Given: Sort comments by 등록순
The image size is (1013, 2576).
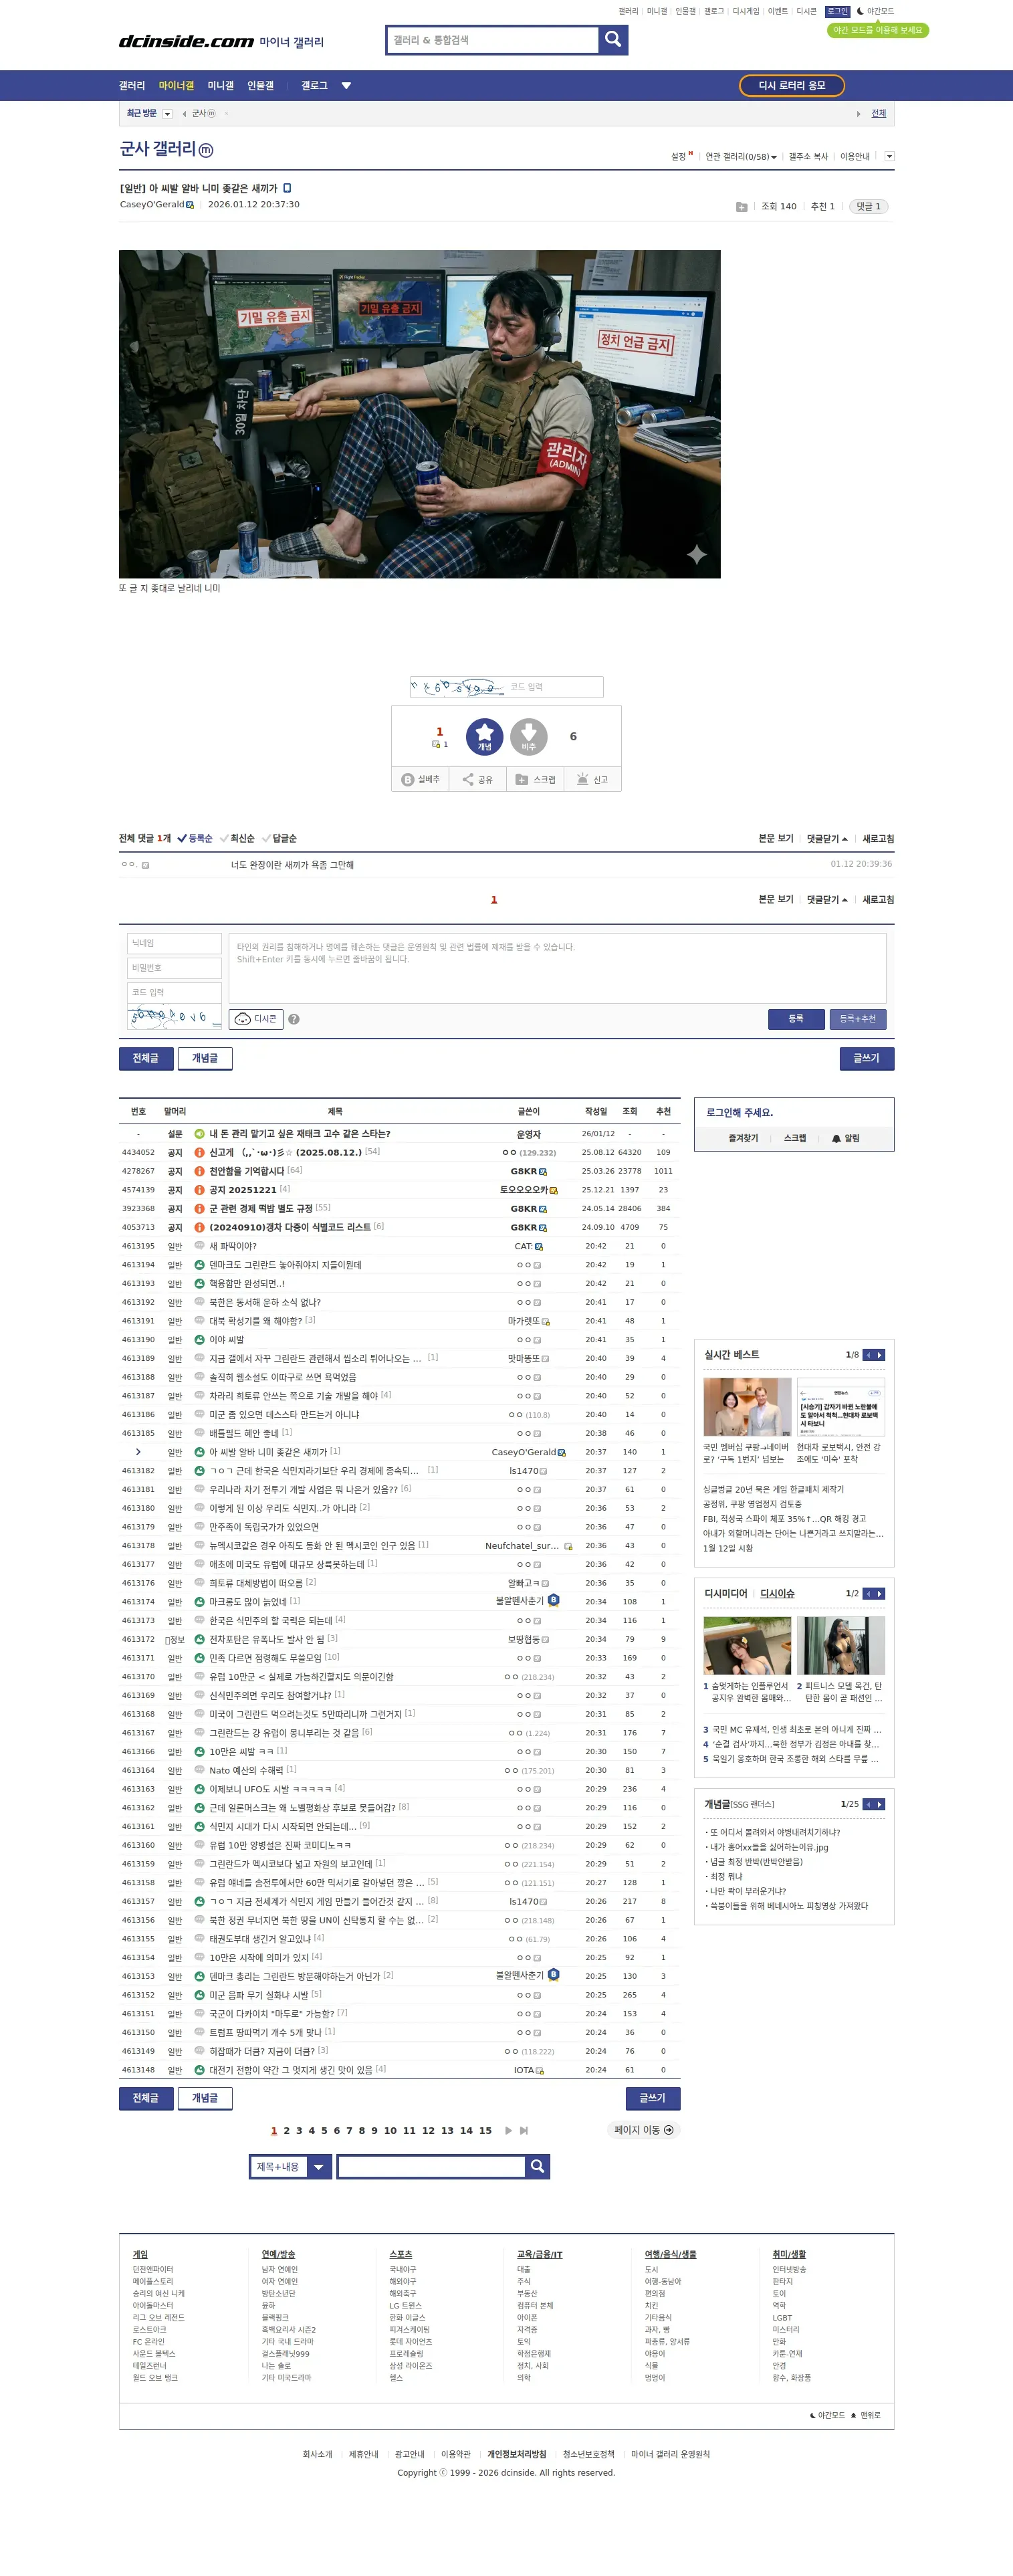Looking at the screenshot, I should (x=195, y=838).
